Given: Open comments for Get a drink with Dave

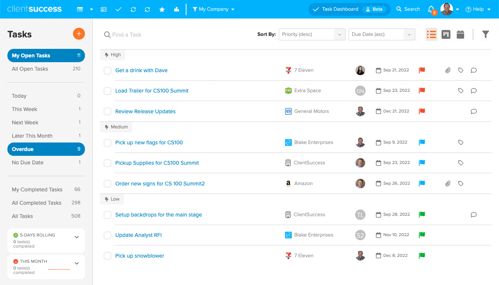Looking at the screenshot, I should point(473,70).
